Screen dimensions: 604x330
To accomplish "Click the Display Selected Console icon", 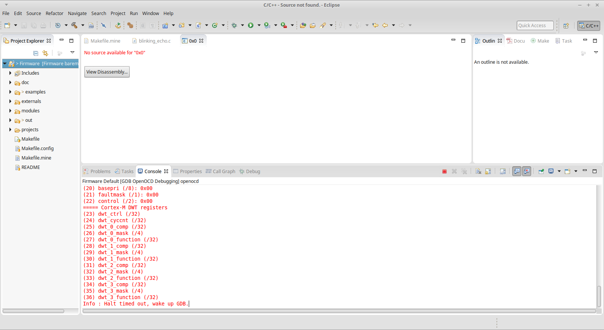I will (x=551, y=171).
